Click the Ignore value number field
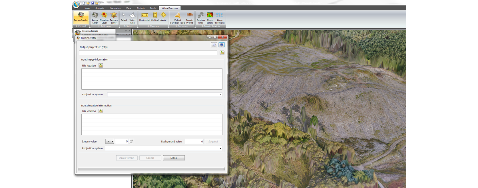This screenshot has height=188, width=478. 122,141
